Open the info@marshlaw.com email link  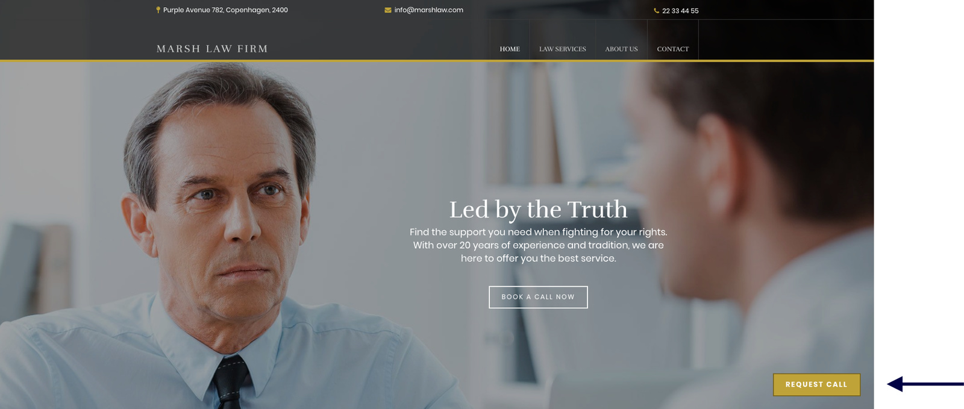pos(428,10)
